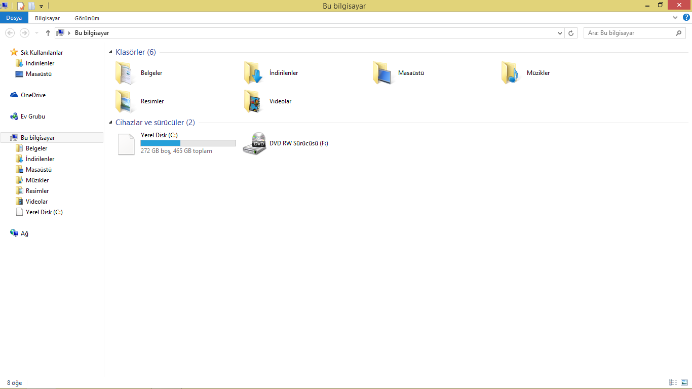Switch to details view in status bar
Viewport: 692px width, 389px height.
tap(673, 382)
